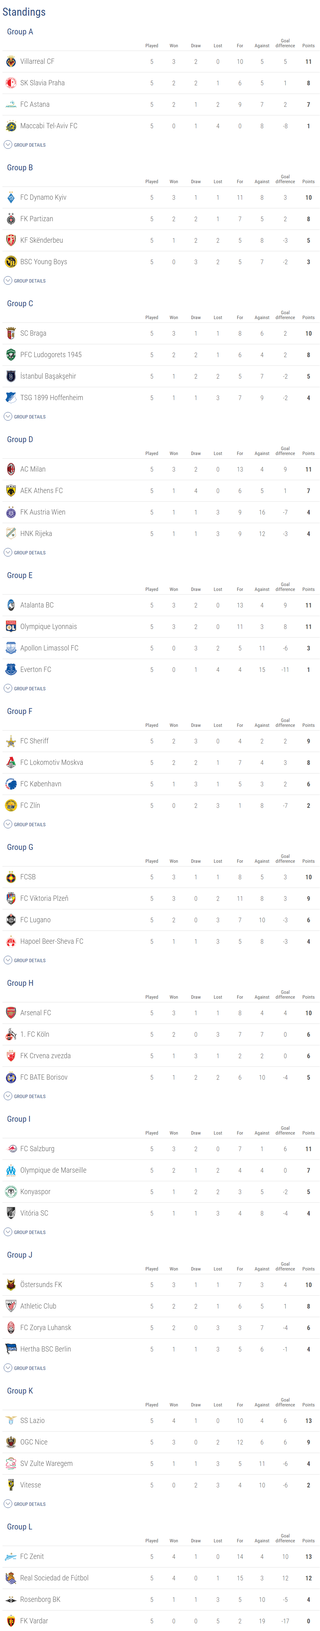
Task: Click the Atalanta BC crest icon
Action: click(x=11, y=605)
